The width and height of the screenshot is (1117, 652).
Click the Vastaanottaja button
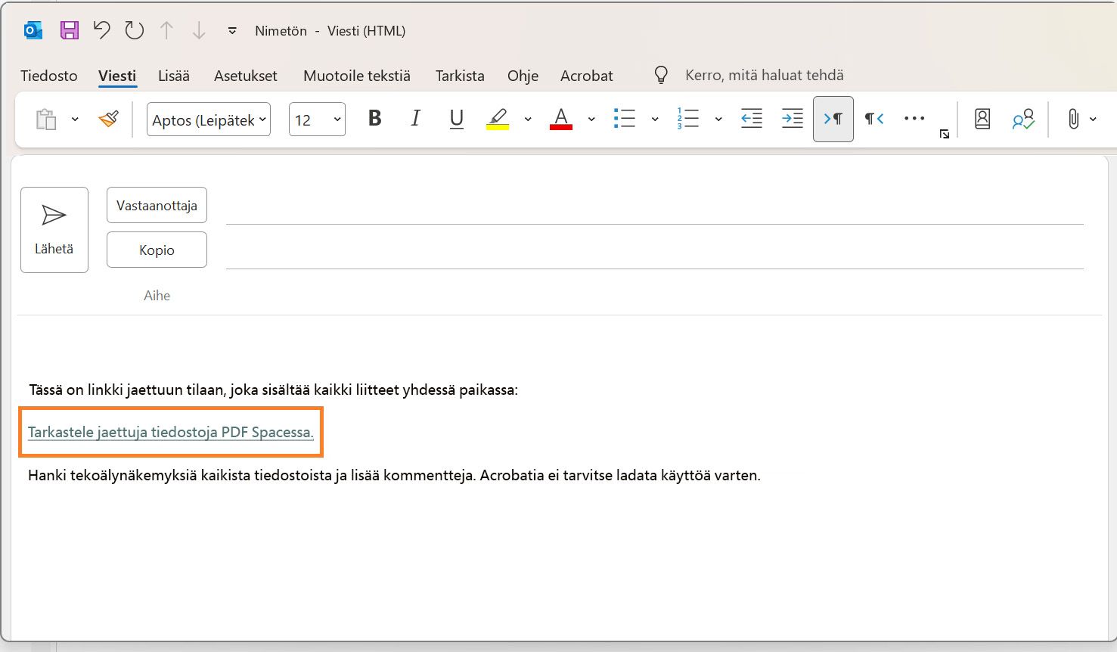click(x=157, y=206)
